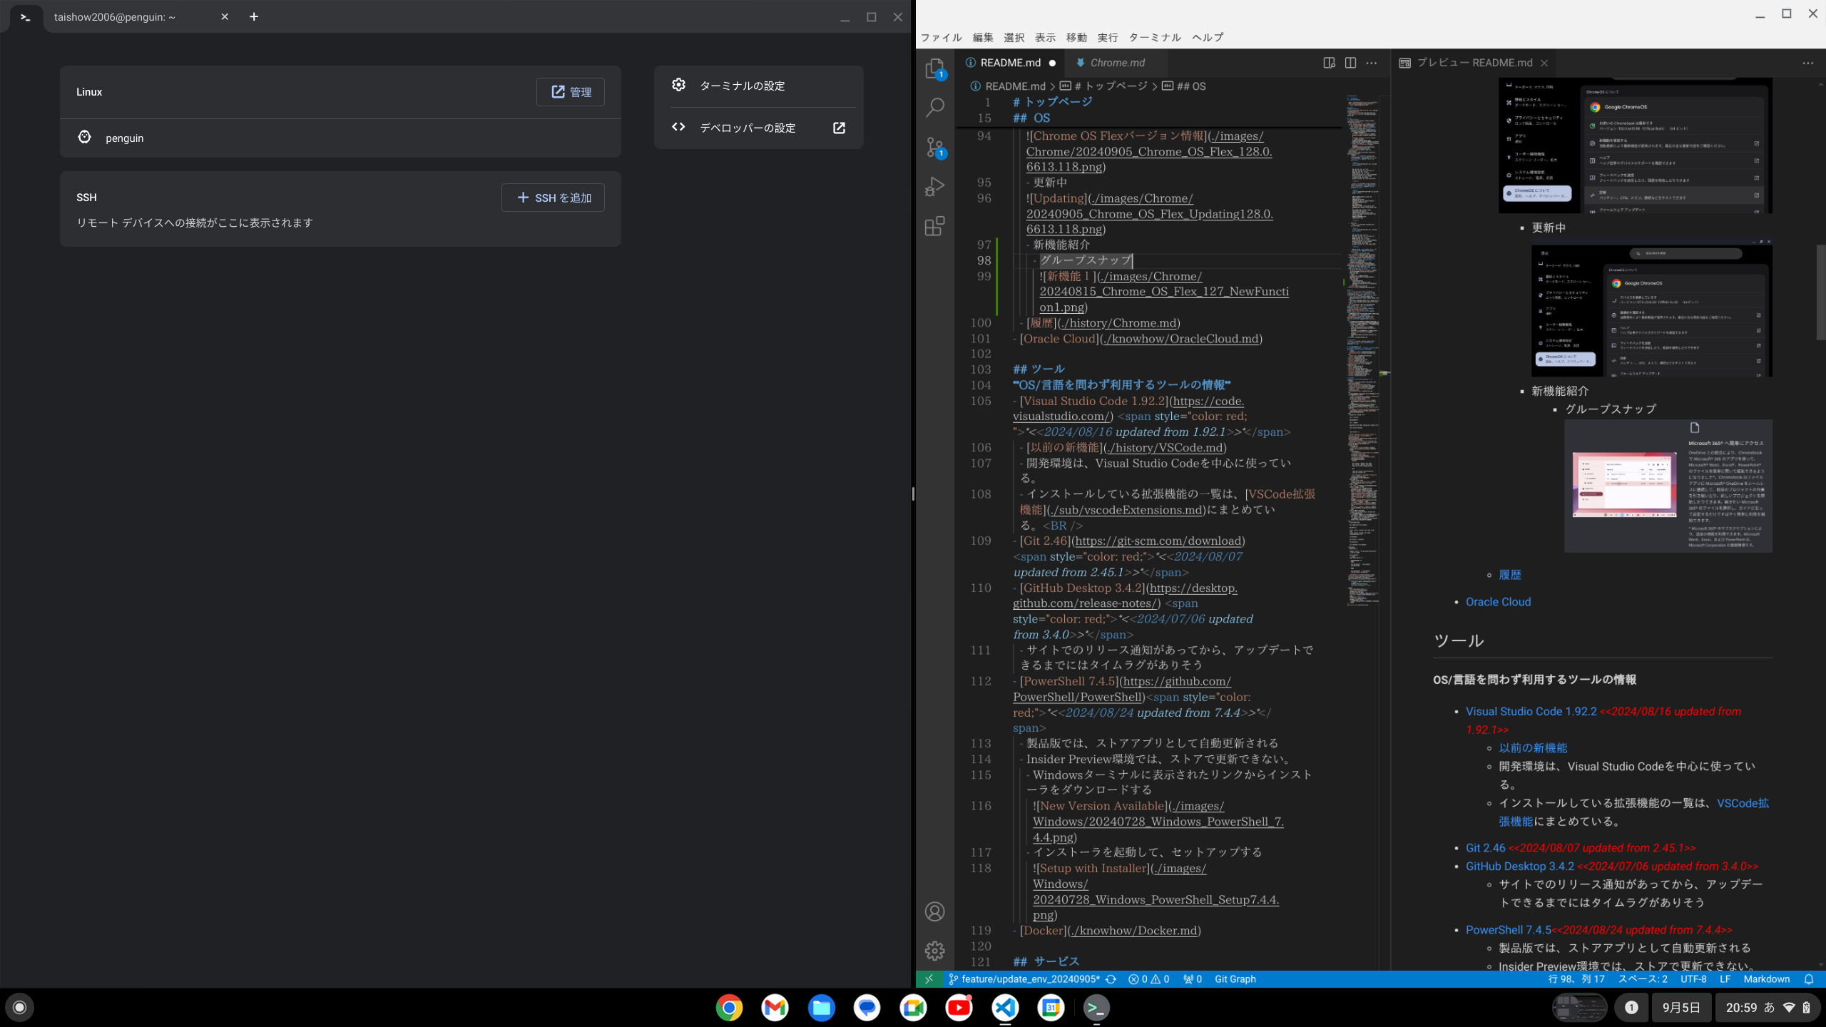This screenshot has width=1826, height=1027.
Task: Click the 管理 button for Linux
Action: pyautogui.click(x=571, y=92)
